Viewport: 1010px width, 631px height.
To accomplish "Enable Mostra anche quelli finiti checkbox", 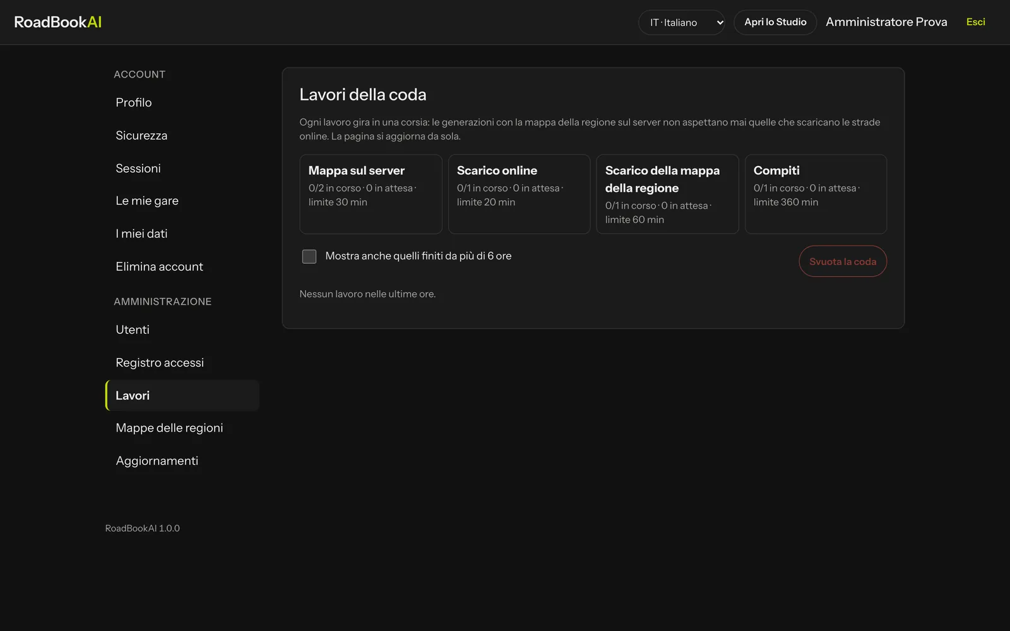I will (309, 256).
